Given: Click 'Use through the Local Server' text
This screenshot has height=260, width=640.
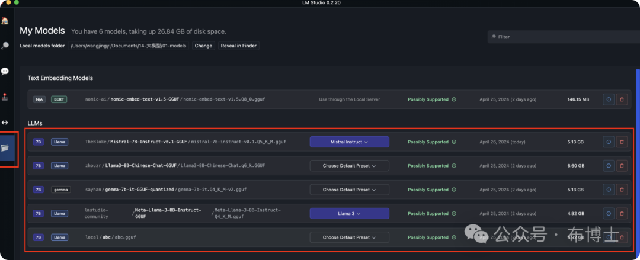Looking at the screenshot, I should (350, 99).
